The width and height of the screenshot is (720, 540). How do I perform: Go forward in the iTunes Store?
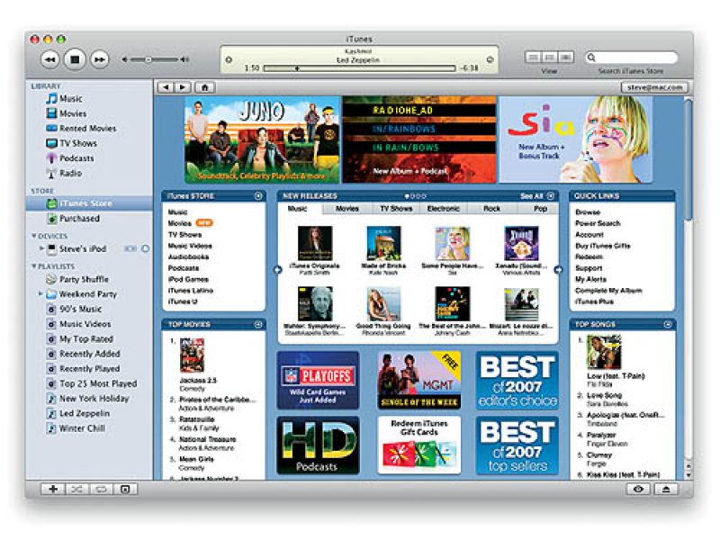pyautogui.click(x=183, y=87)
